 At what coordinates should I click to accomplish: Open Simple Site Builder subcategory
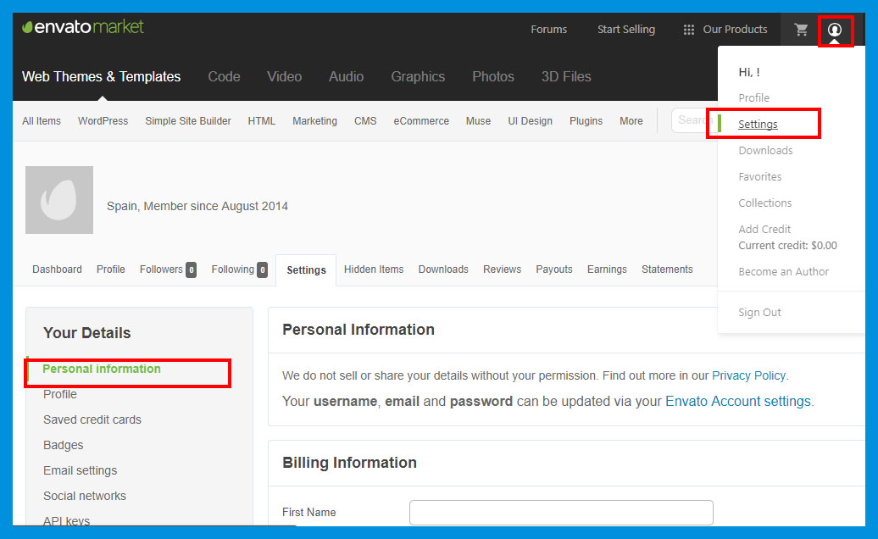188,121
